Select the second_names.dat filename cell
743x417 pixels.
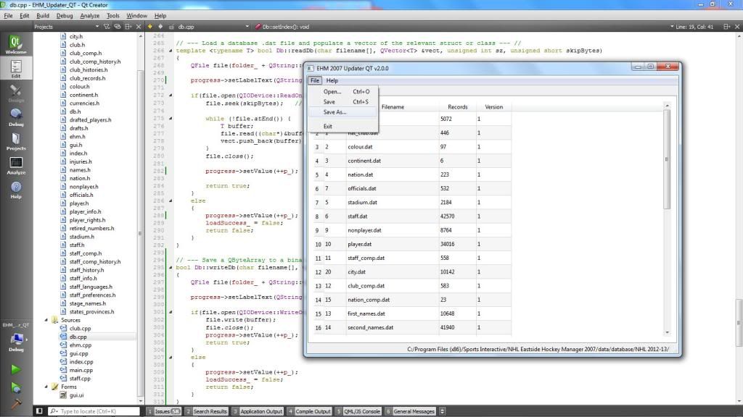click(393, 328)
